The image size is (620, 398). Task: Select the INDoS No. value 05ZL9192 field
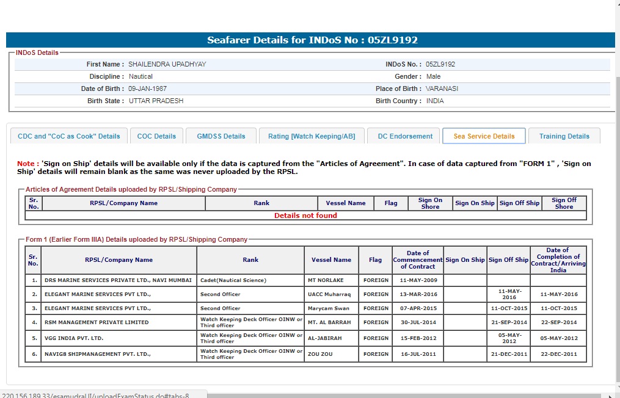440,64
